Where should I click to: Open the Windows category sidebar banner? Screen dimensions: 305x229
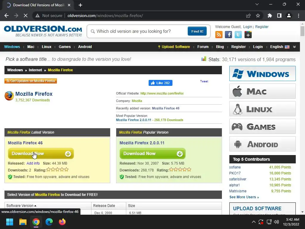262,74
